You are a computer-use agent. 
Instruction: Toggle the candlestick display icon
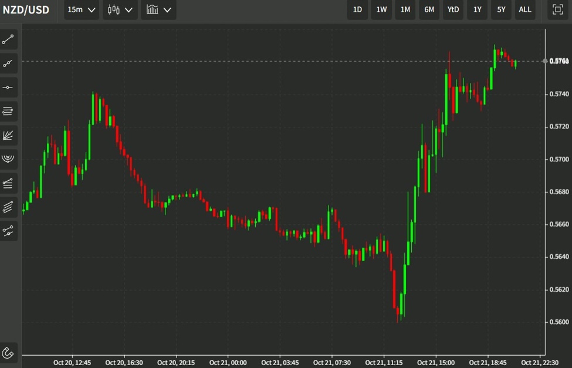pos(115,10)
